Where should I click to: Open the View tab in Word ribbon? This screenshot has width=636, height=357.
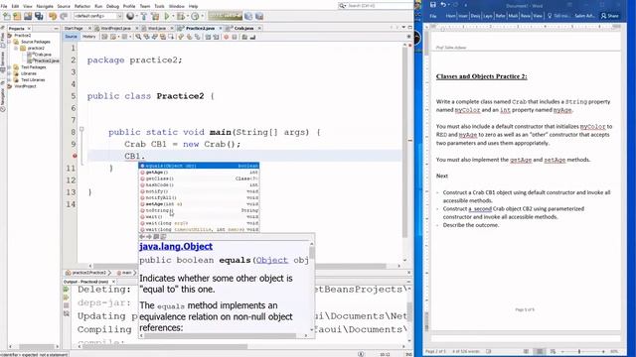click(x=538, y=16)
